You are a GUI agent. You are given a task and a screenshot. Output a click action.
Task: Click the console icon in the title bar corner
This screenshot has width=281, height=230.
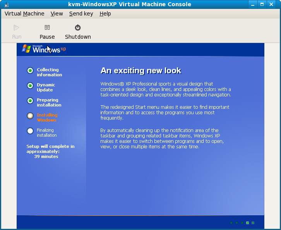[5, 4]
